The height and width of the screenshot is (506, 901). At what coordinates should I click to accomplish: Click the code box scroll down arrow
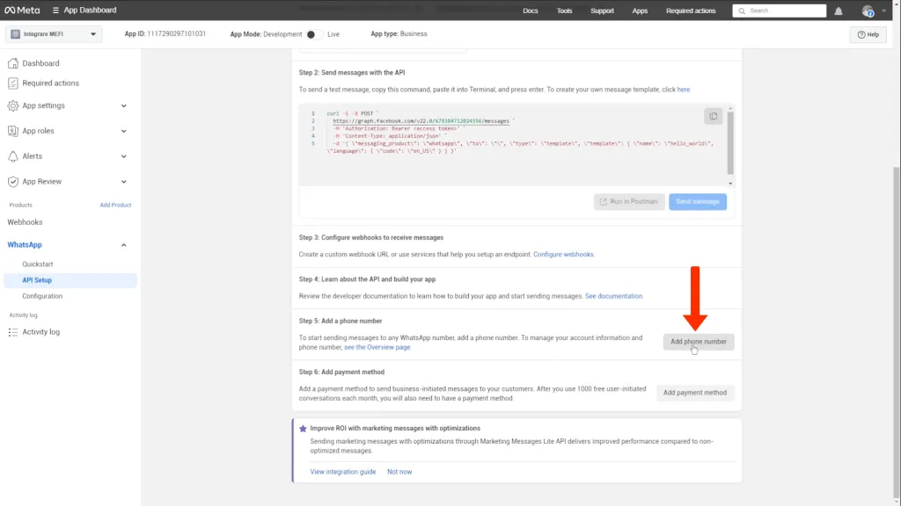point(730,184)
